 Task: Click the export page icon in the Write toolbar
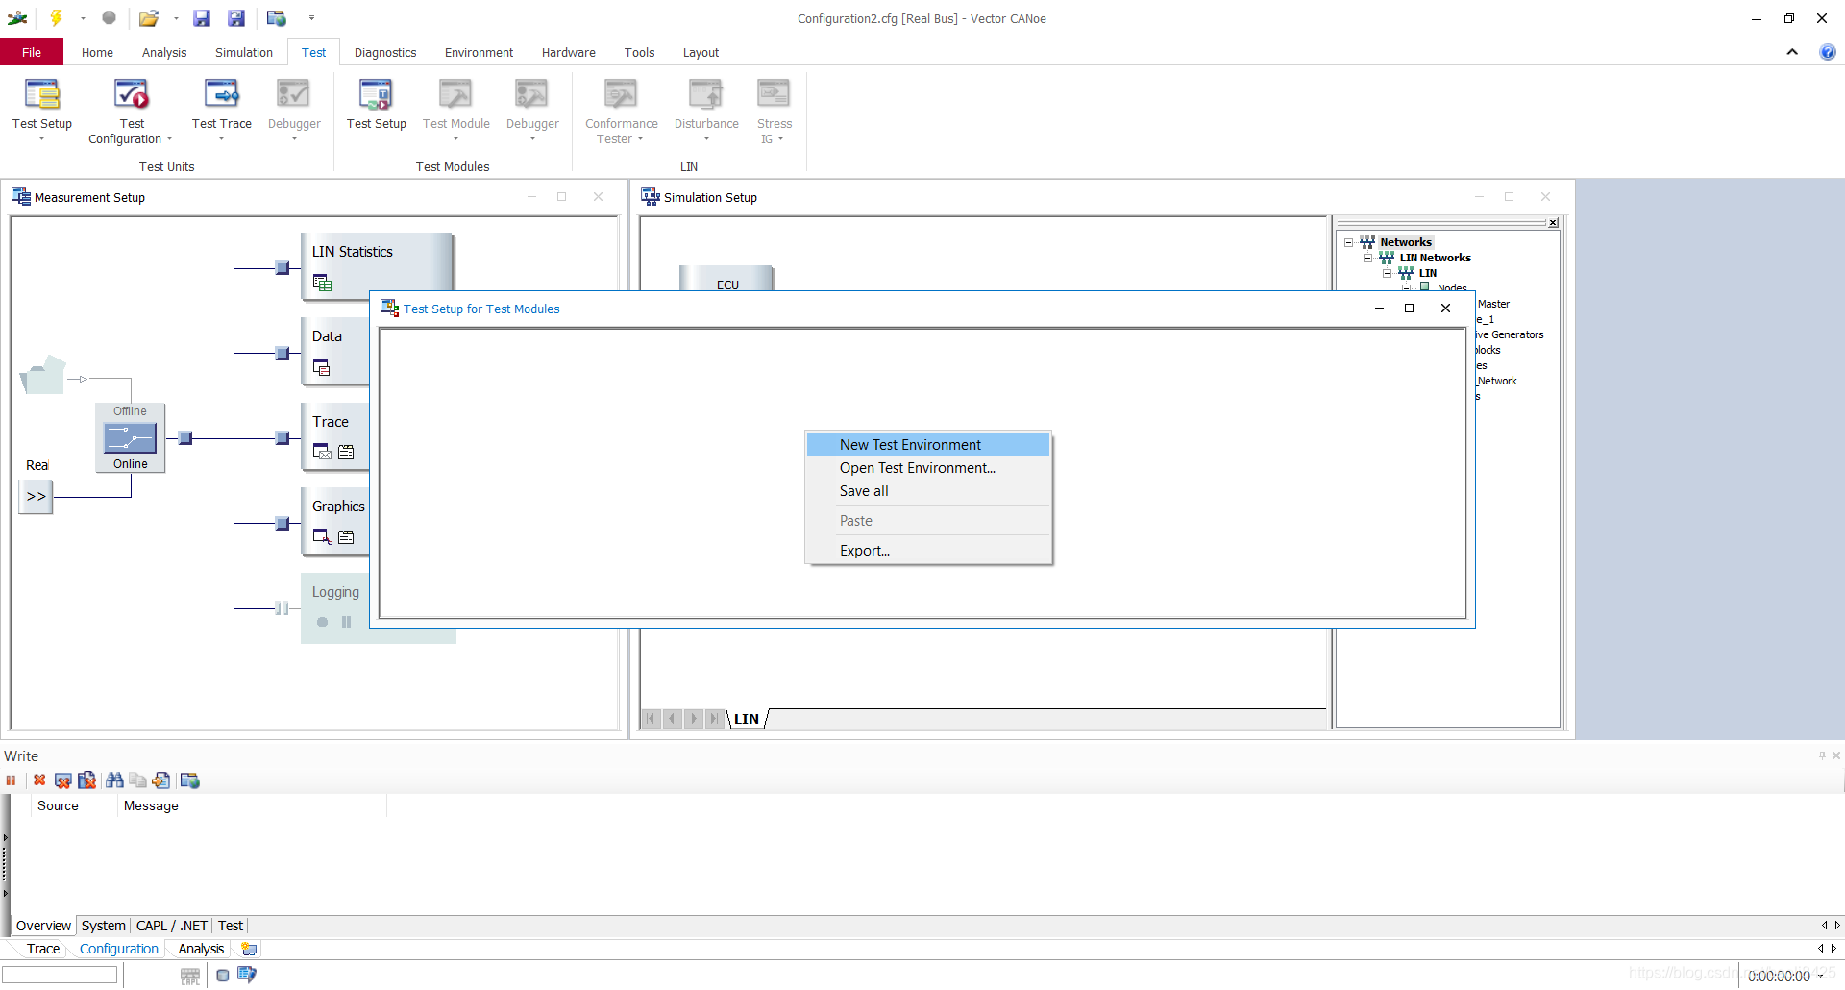coord(160,780)
